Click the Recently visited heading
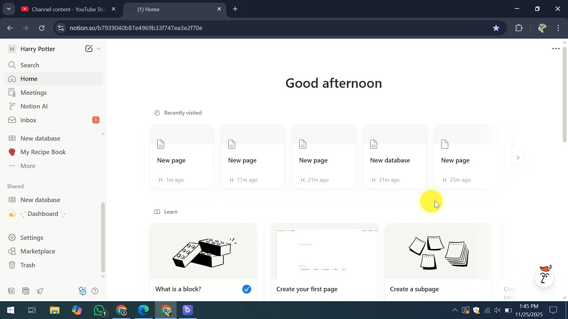 (x=183, y=113)
